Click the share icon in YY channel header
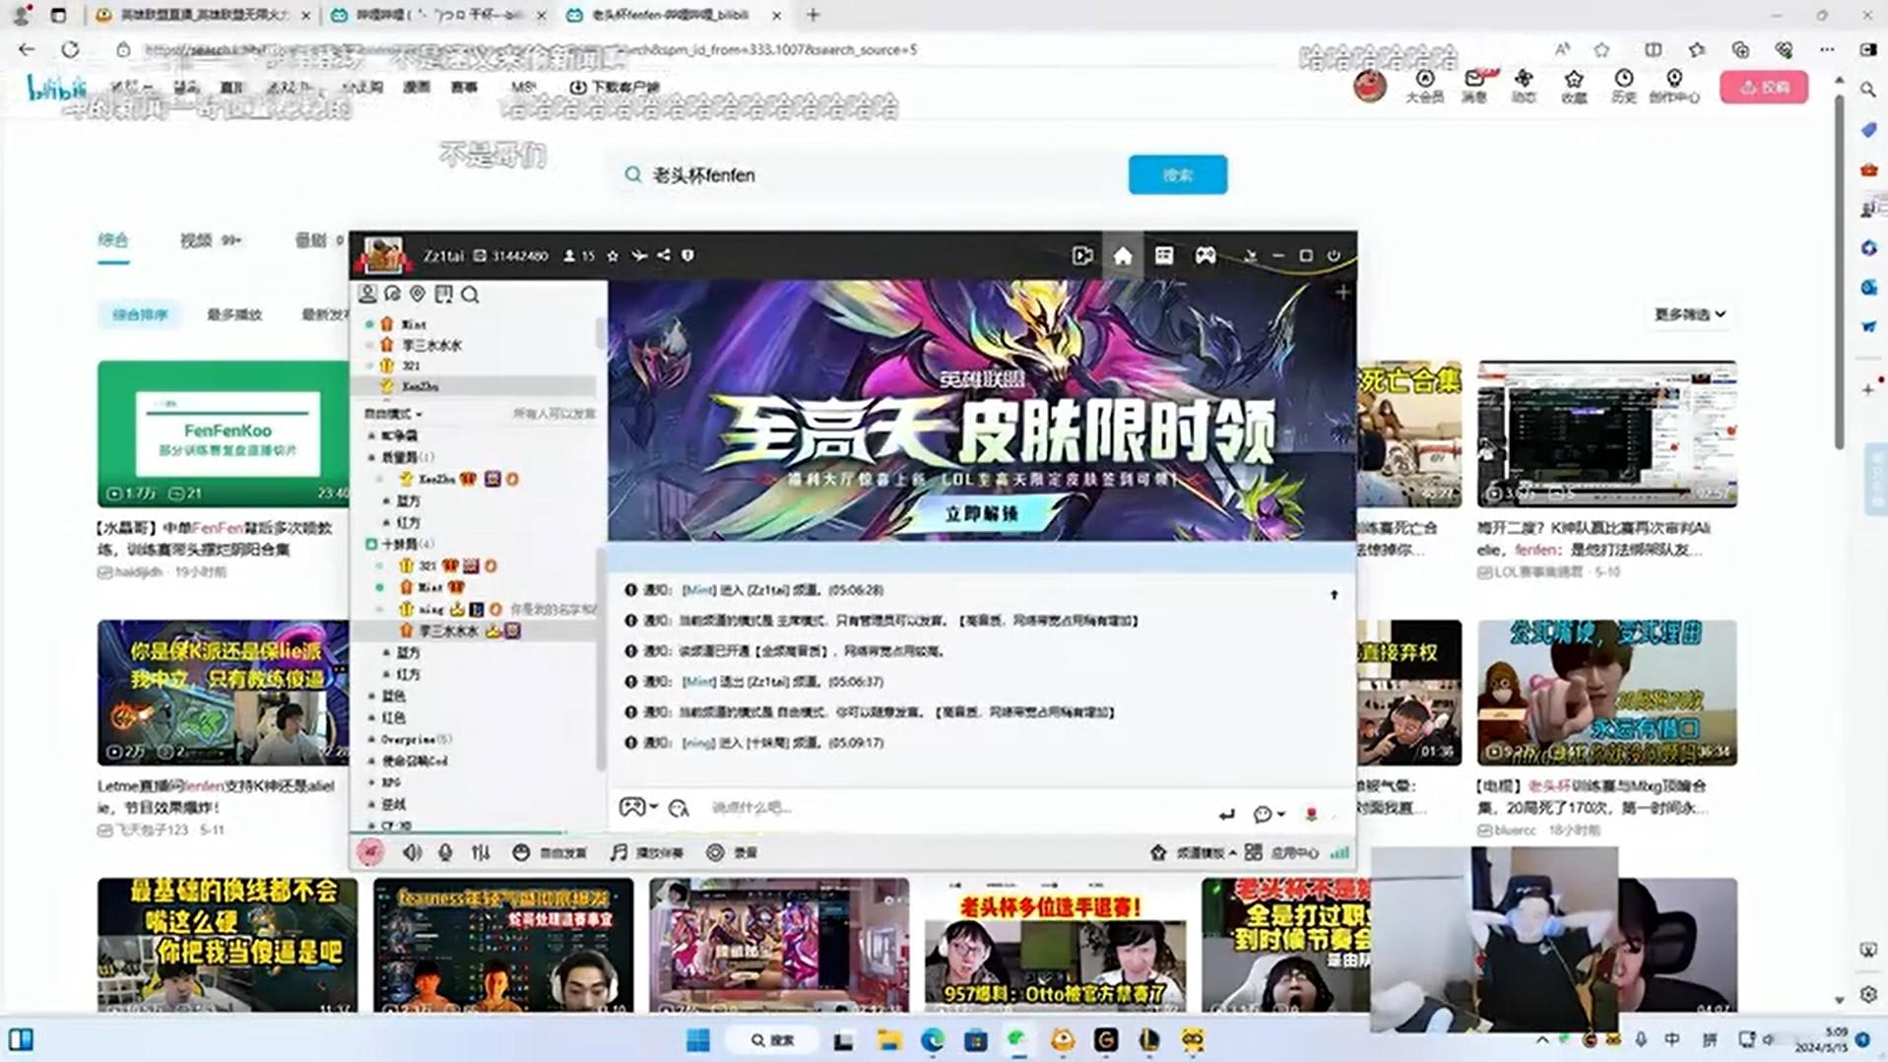 [x=664, y=256]
